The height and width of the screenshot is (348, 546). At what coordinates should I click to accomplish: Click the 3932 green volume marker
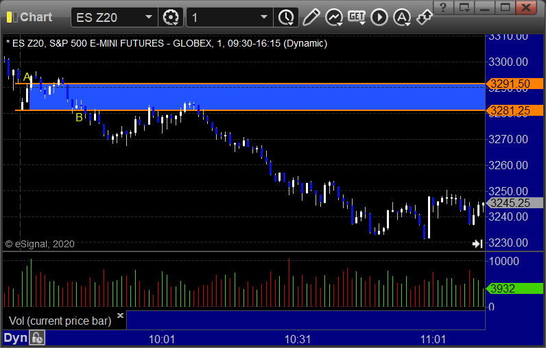(x=515, y=288)
